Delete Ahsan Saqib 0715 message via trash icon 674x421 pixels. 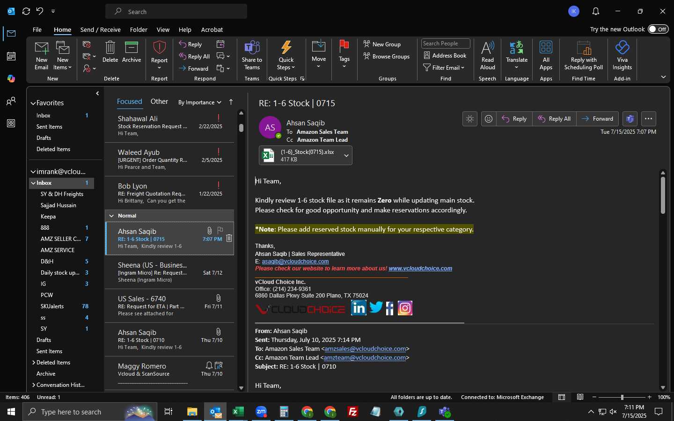(x=229, y=239)
